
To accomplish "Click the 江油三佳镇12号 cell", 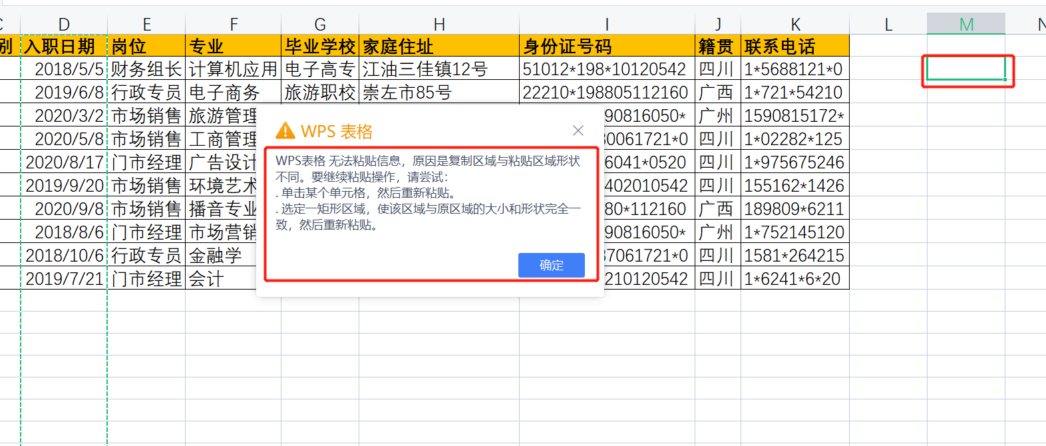I will pyautogui.click(x=439, y=69).
